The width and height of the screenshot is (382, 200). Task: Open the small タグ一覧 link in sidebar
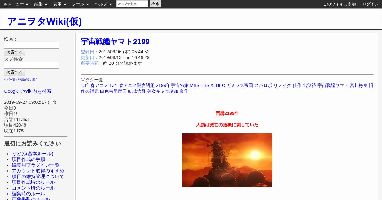[x=10, y=80]
